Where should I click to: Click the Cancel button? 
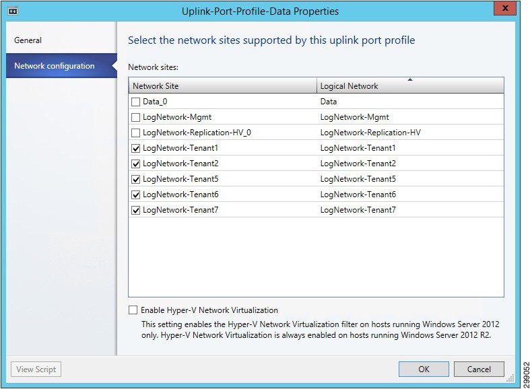(479, 369)
